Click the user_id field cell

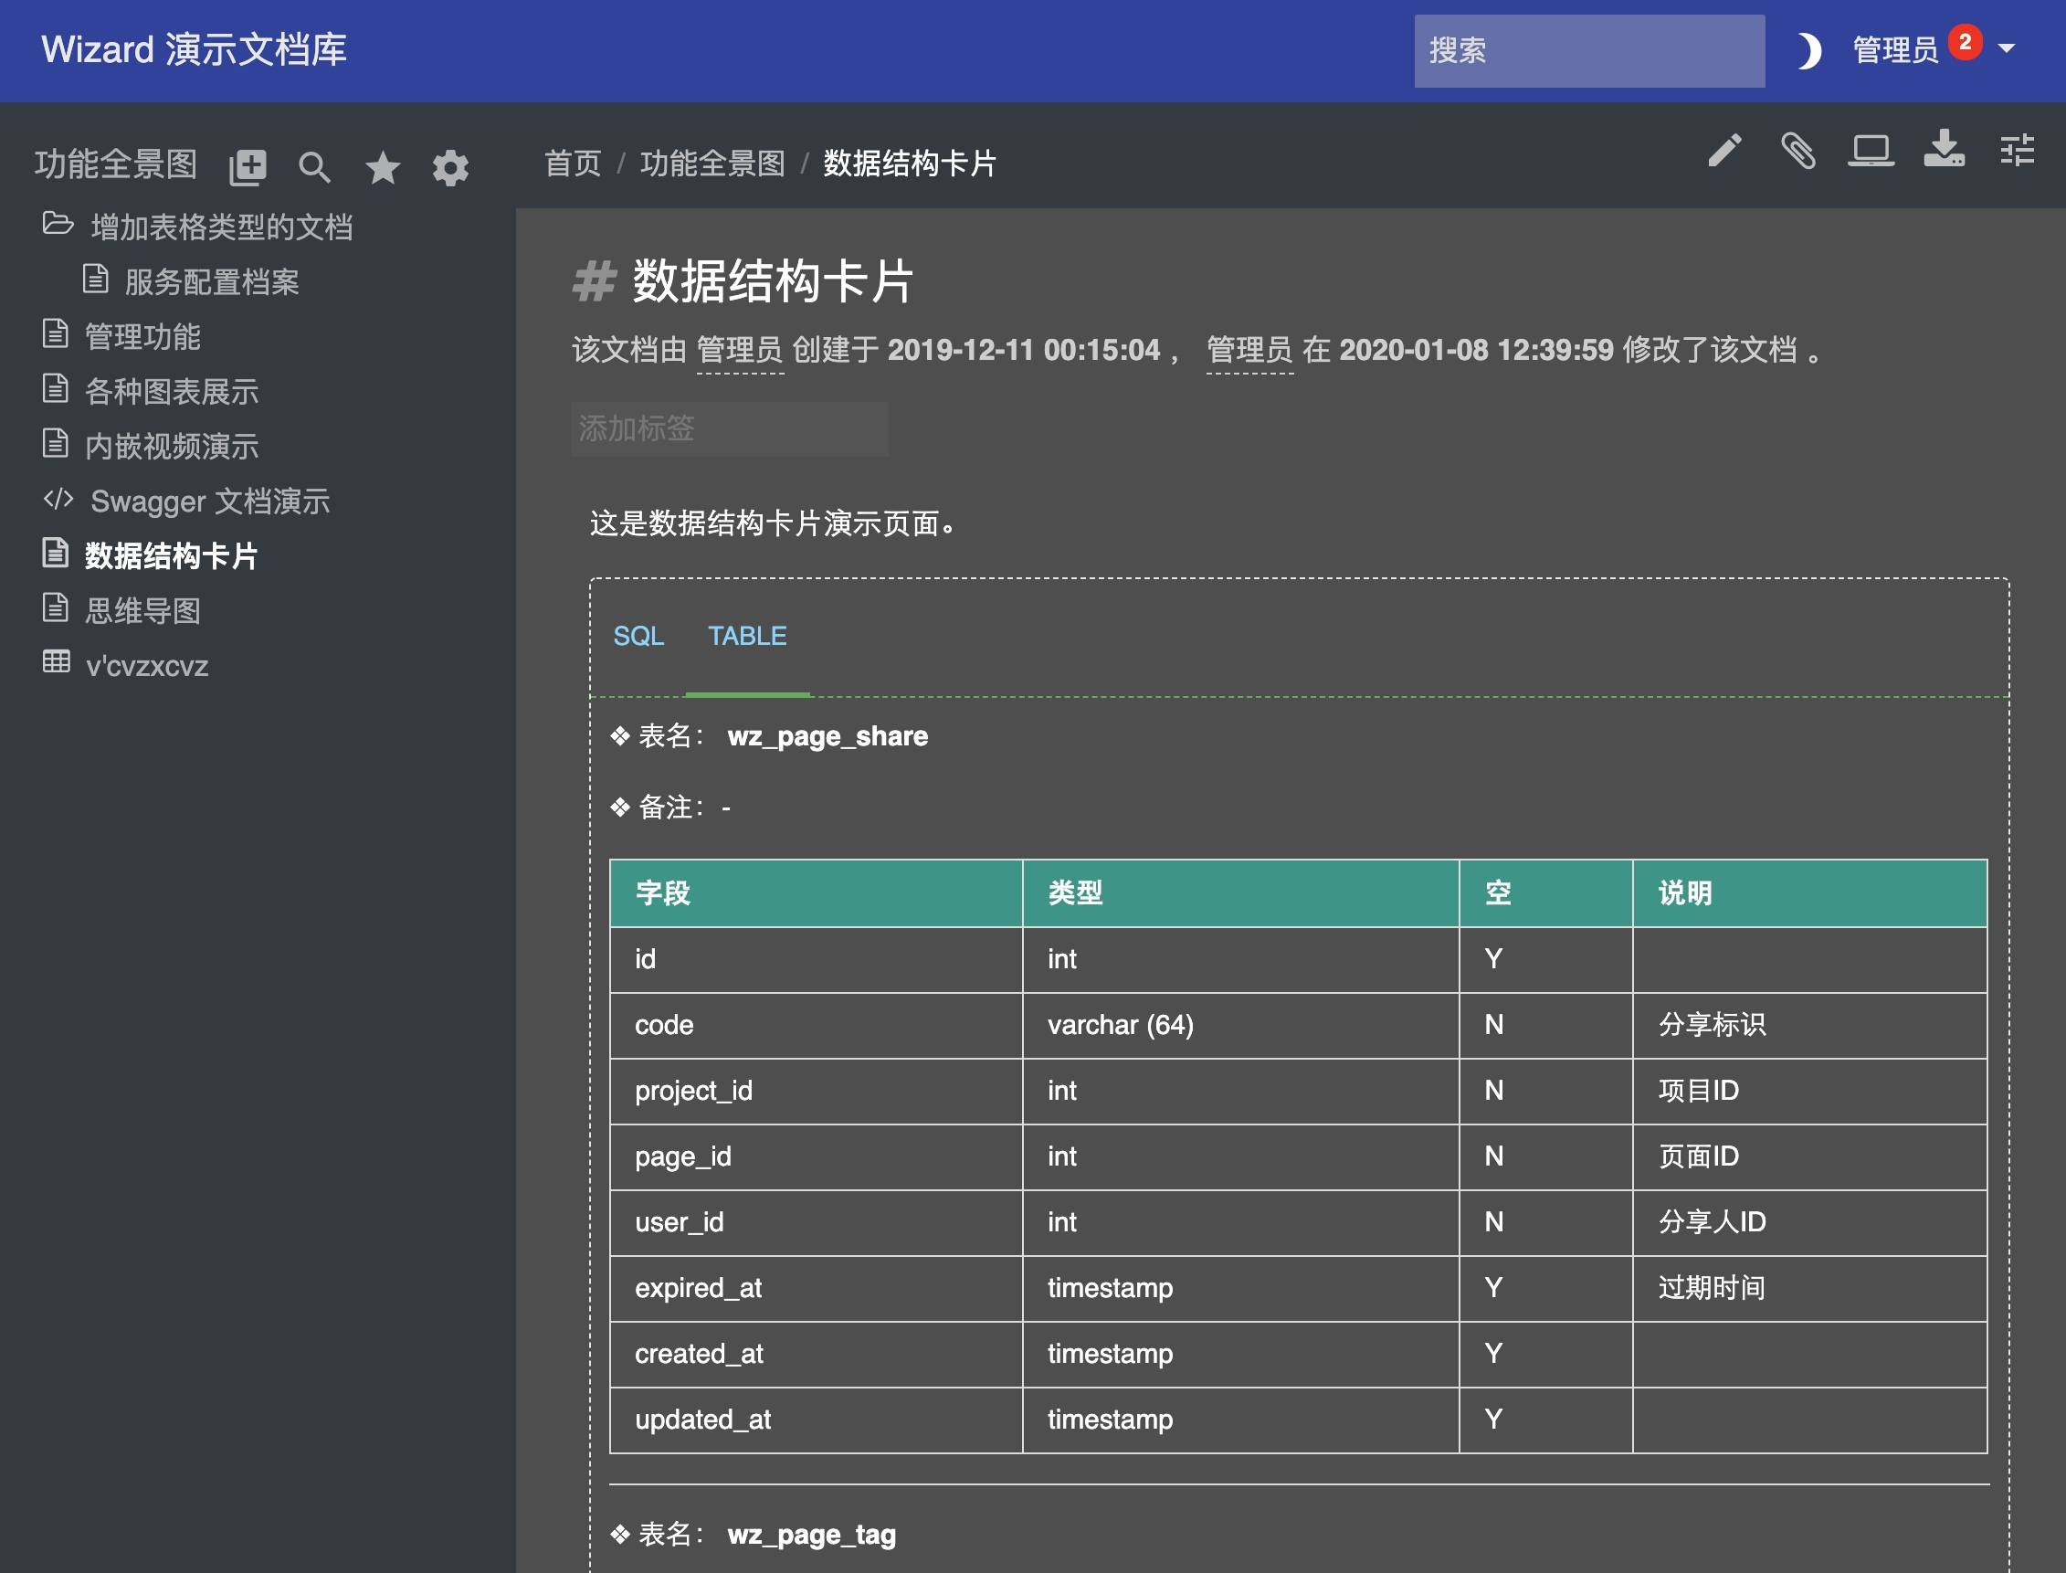point(817,1223)
